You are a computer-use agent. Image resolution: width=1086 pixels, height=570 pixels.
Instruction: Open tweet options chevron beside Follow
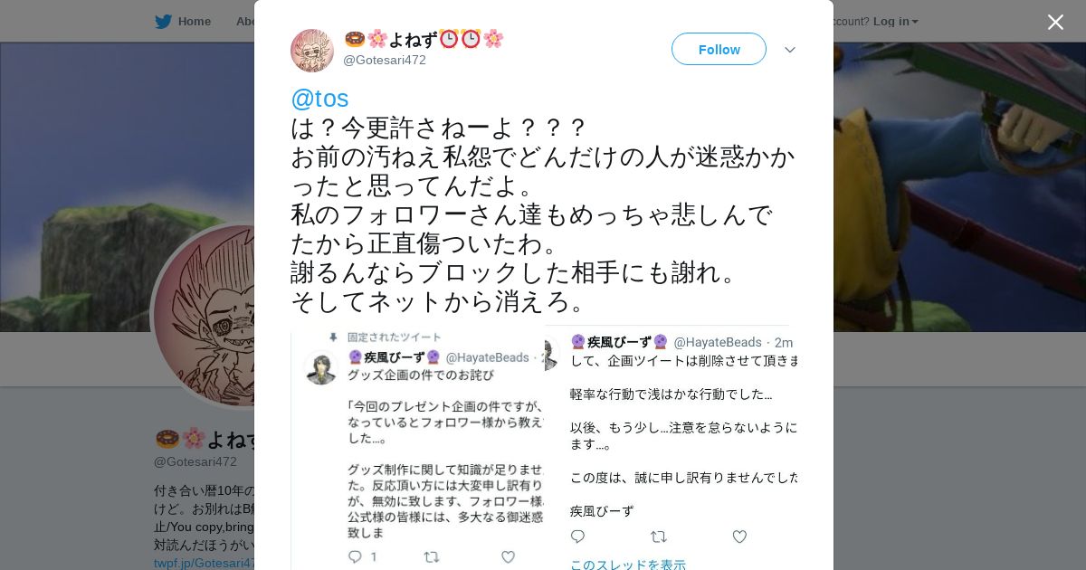pos(790,50)
